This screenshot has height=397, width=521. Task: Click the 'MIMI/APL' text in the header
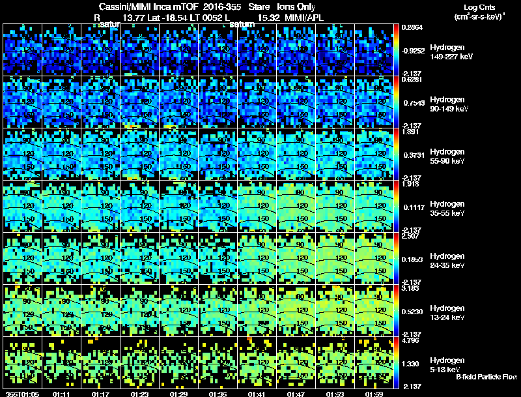(x=304, y=18)
